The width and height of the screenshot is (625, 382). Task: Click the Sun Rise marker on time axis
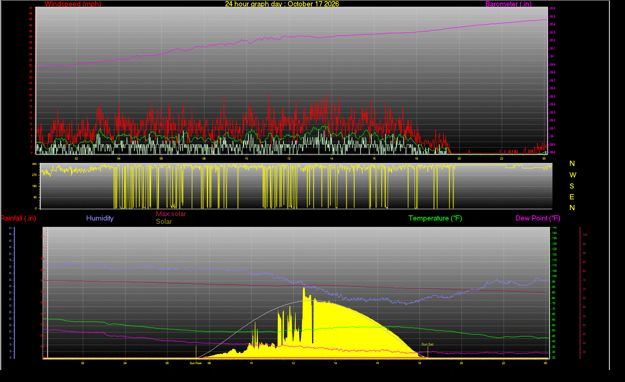[196, 363]
